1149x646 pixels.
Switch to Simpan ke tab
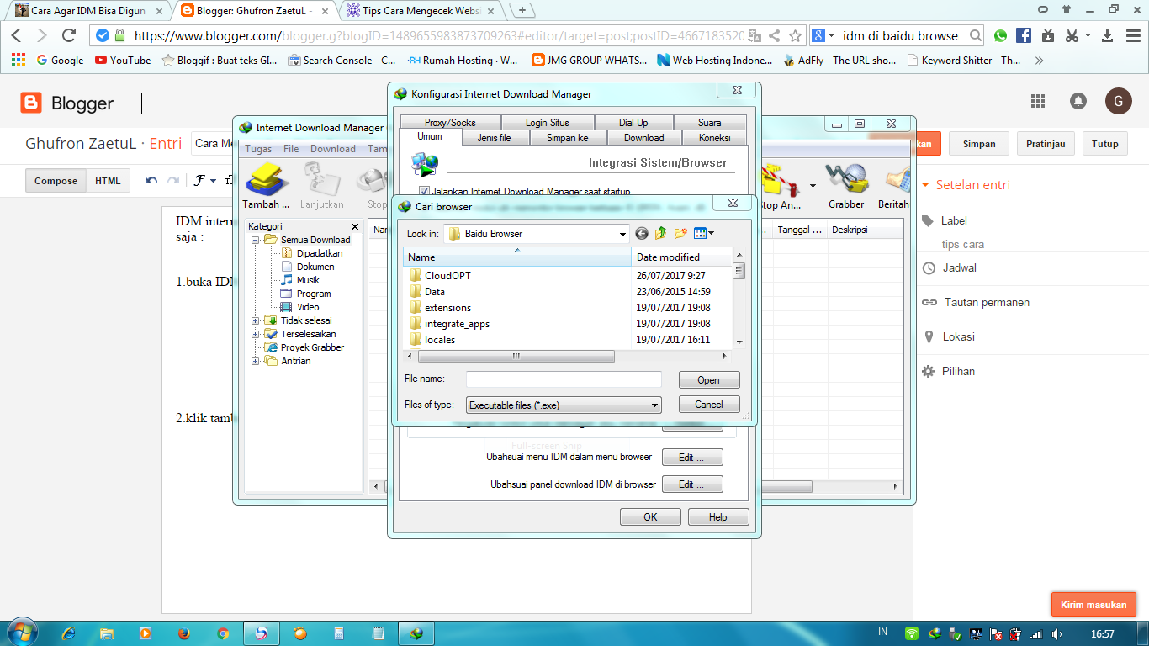[567, 138]
